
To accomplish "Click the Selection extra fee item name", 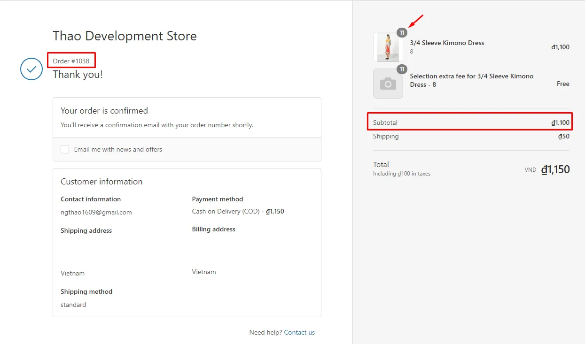I will click(472, 80).
